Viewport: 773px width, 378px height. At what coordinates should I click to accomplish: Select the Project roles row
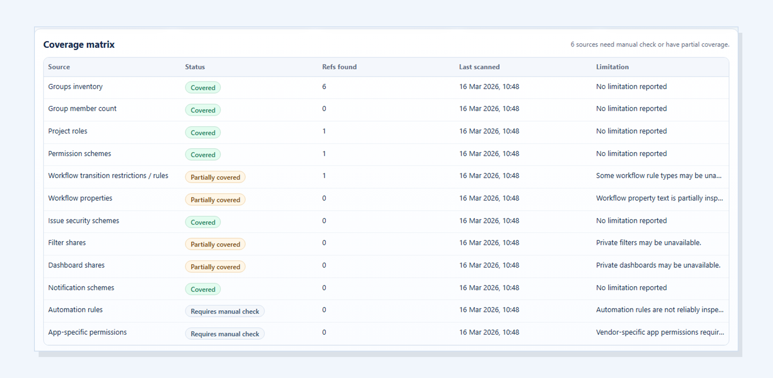tap(68, 131)
